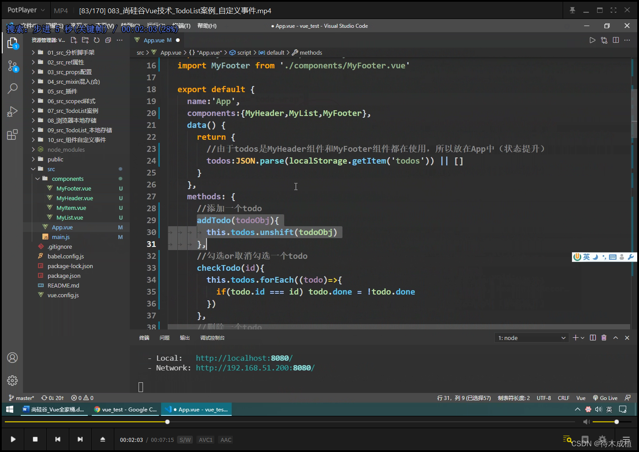
Task: Open the Accounts menu icon
Action: point(12,358)
